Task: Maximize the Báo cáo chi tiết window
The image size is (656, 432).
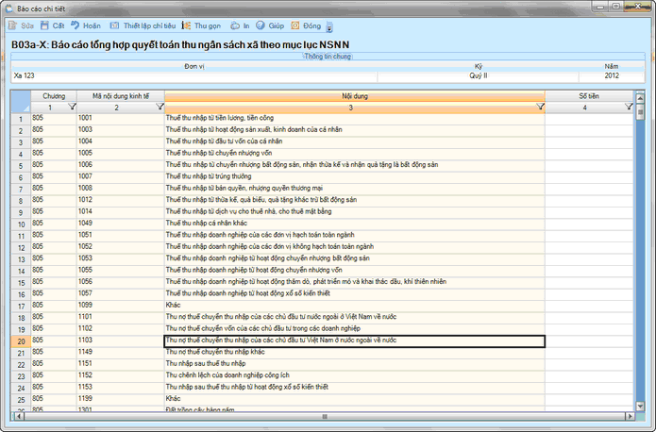Action: tap(615, 7)
